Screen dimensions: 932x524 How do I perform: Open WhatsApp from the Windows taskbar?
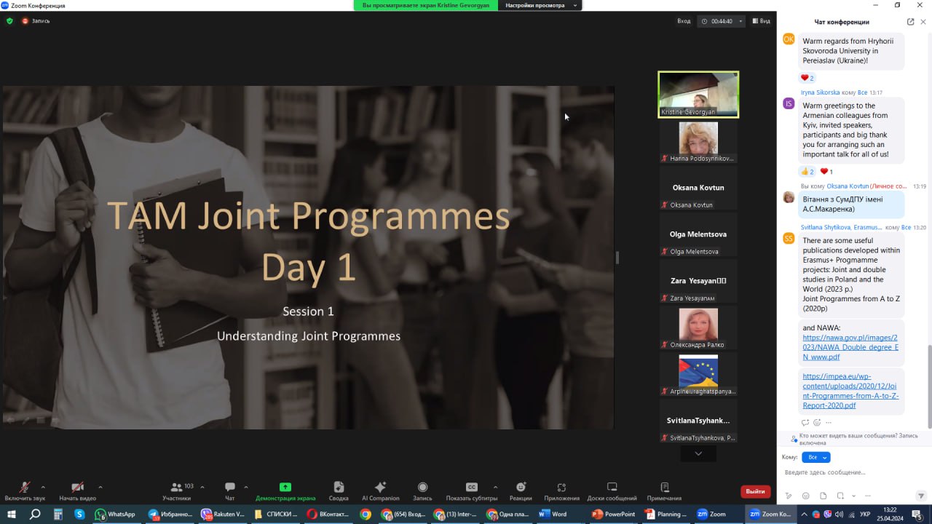115,514
